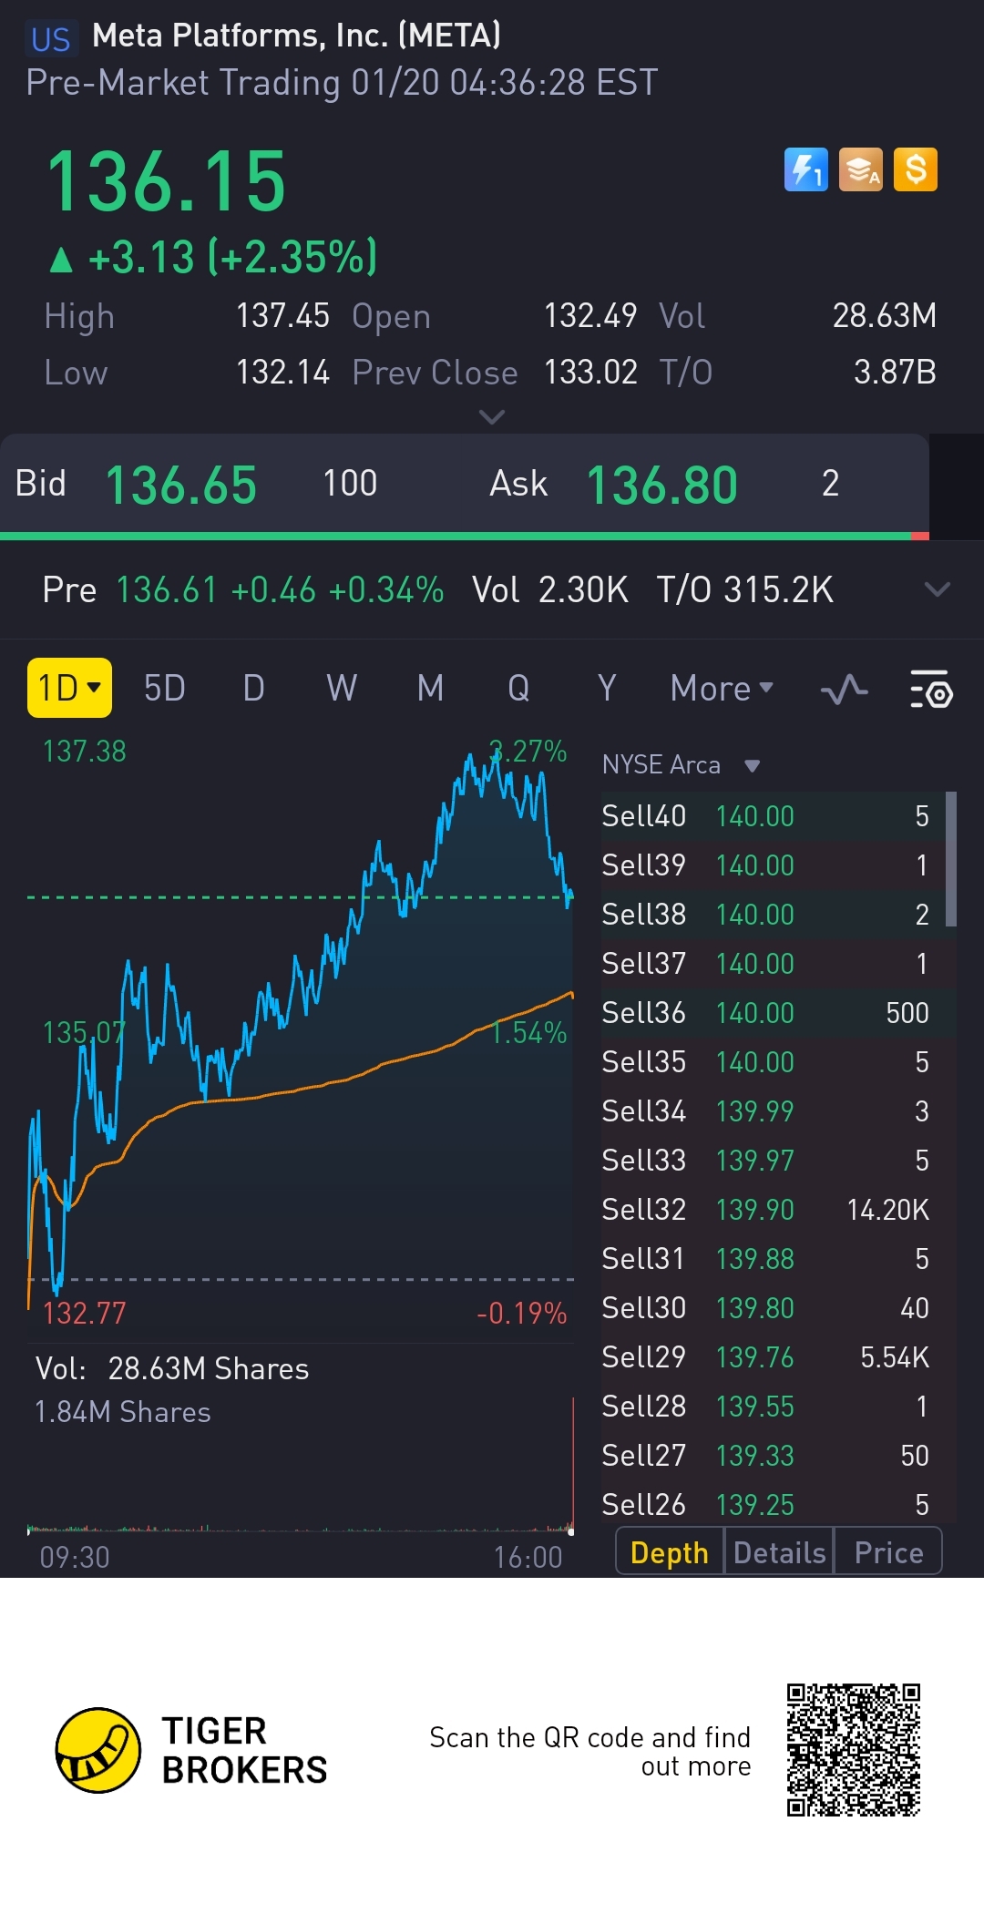Open the More timeframes dropdown
Viewport: 984px width, 1924px height.
(722, 689)
